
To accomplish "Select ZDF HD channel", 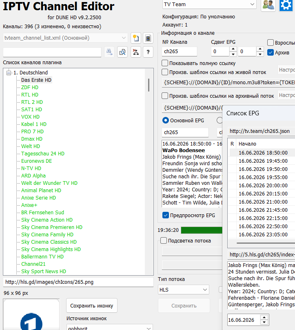I will (x=30, y=88).
